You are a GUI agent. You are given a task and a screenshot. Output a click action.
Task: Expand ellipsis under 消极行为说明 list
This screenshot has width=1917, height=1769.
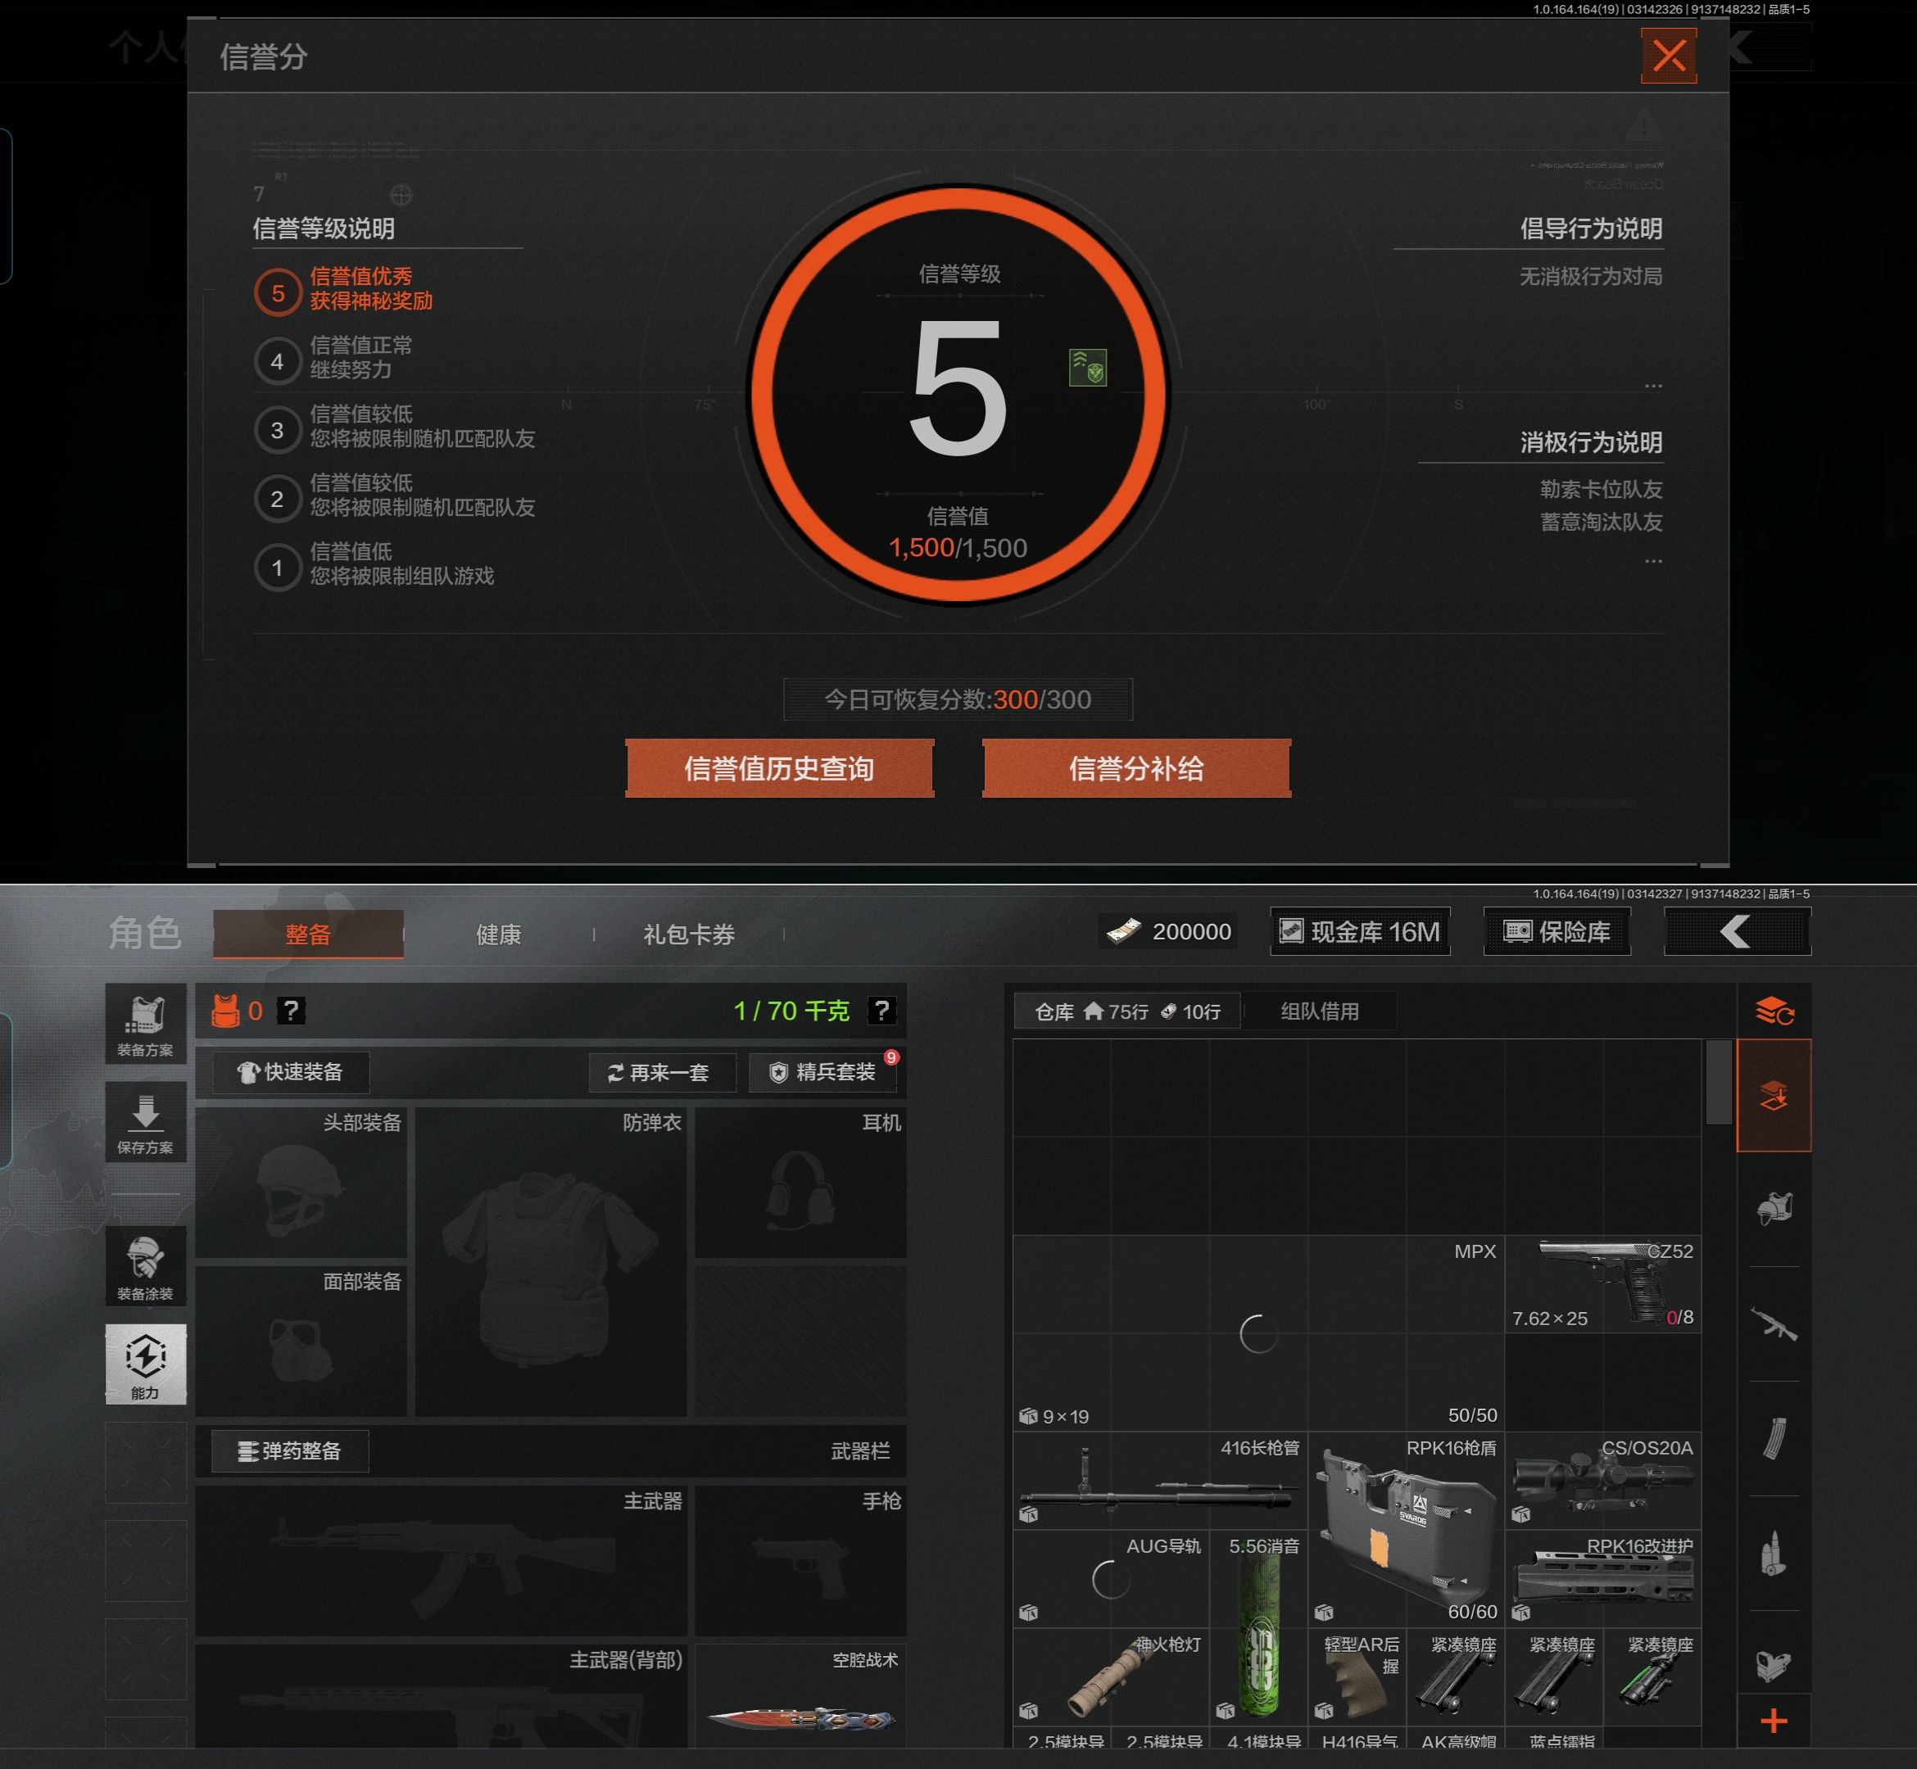(1652, 561)
